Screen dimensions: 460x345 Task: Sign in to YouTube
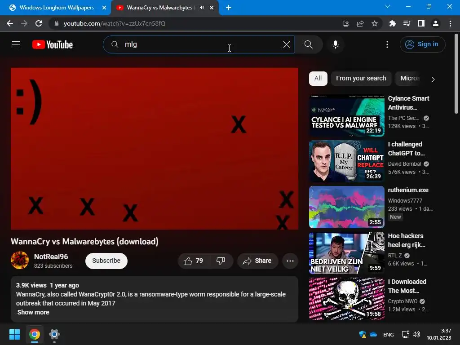click(422, 44)
